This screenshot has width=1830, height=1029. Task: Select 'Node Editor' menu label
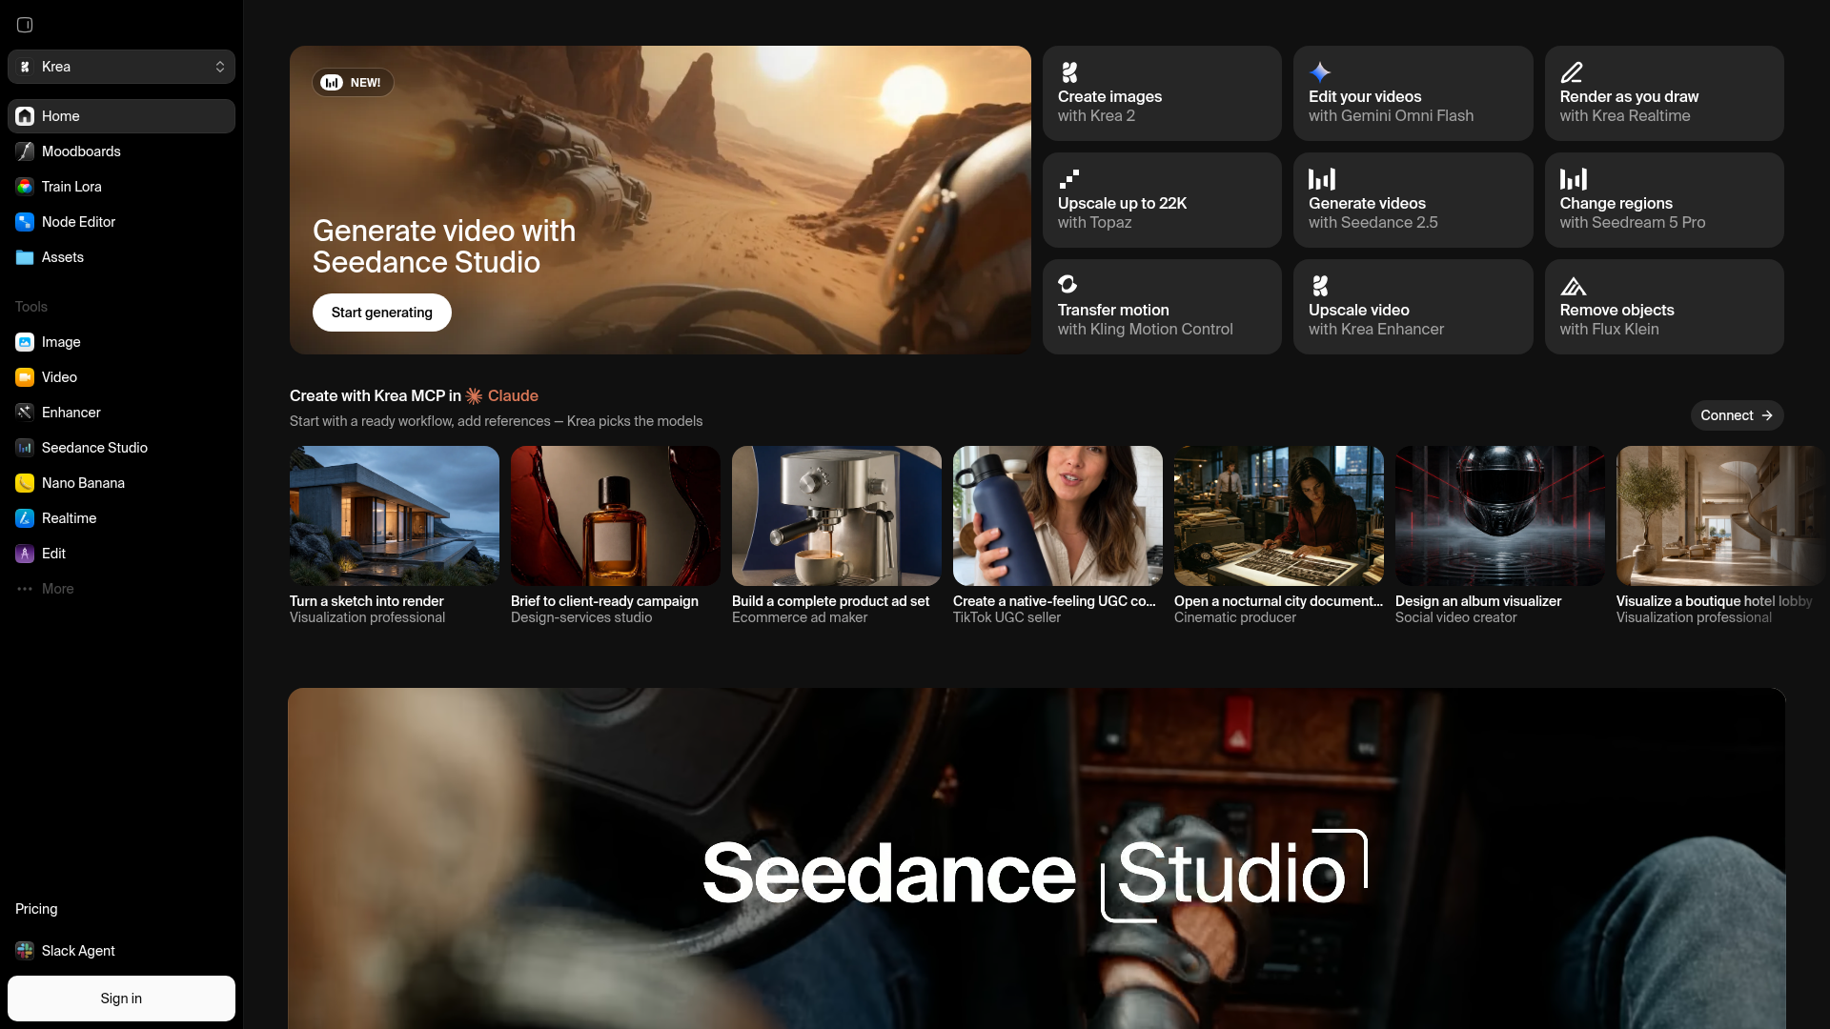click(x=78, y=222)
